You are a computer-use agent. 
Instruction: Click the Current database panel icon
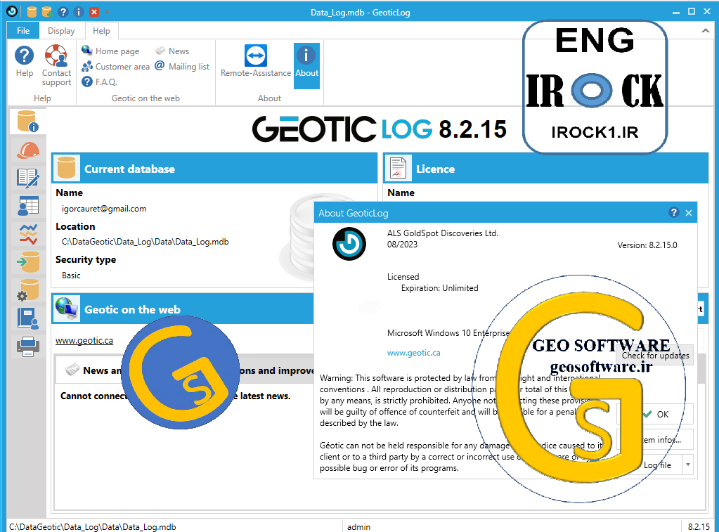pos(67,168)
